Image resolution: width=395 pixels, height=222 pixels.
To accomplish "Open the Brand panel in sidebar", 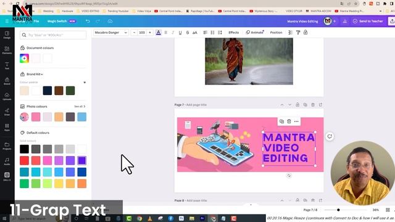I will (7, 81).
